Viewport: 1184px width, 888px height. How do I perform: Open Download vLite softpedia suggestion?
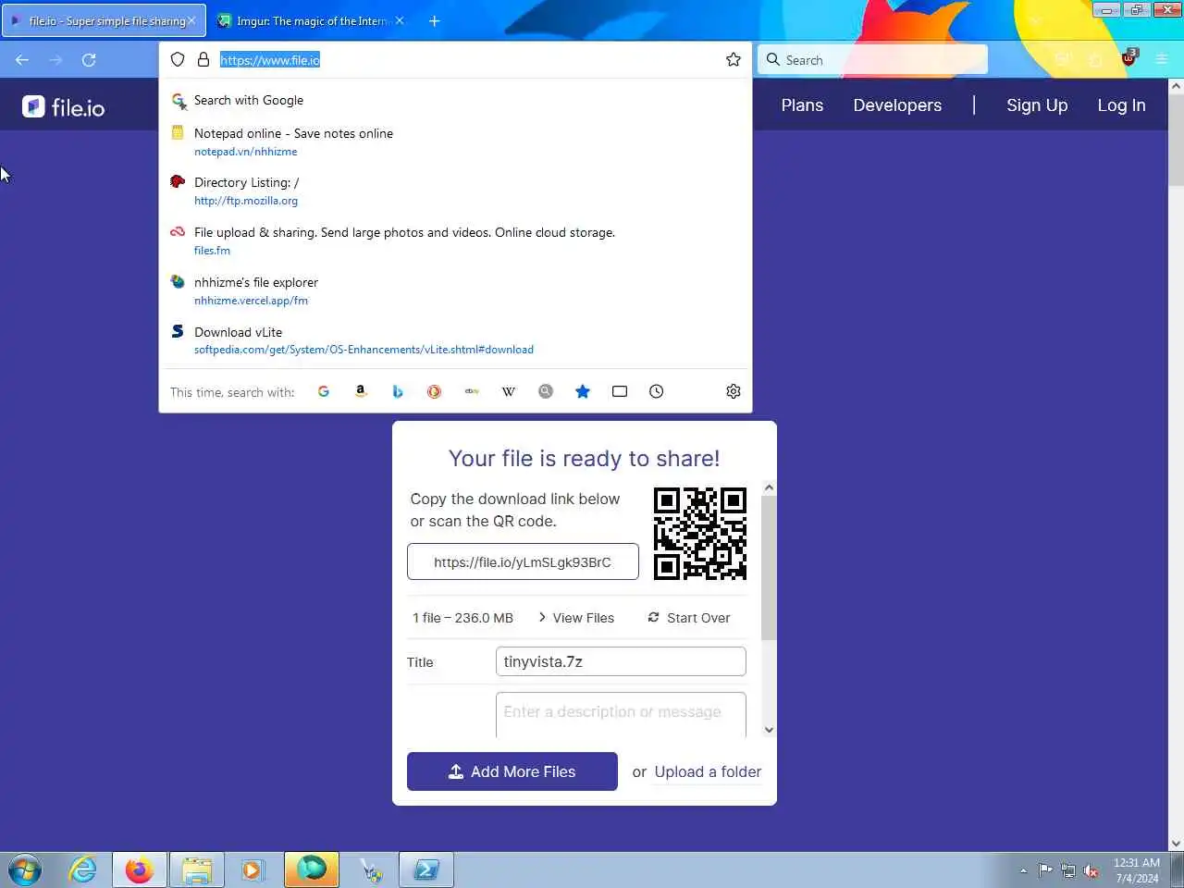(456, 340)
